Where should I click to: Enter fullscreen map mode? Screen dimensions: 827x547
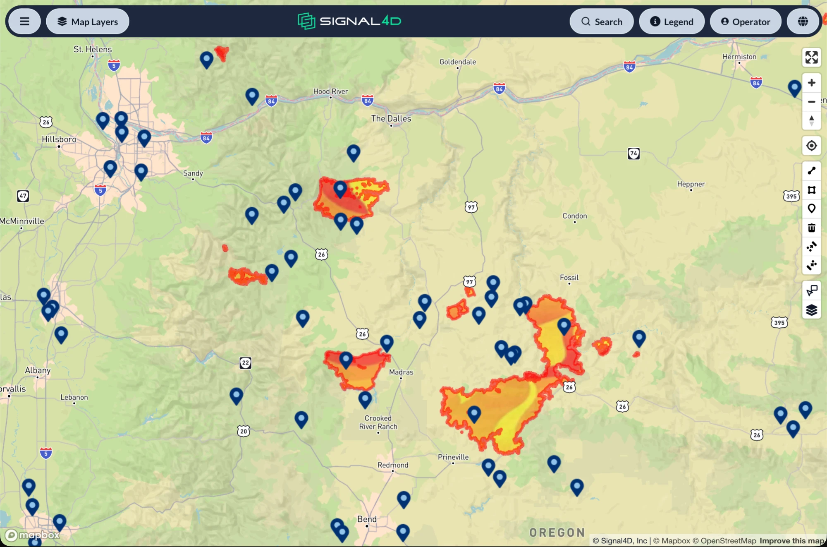[811, 58]
